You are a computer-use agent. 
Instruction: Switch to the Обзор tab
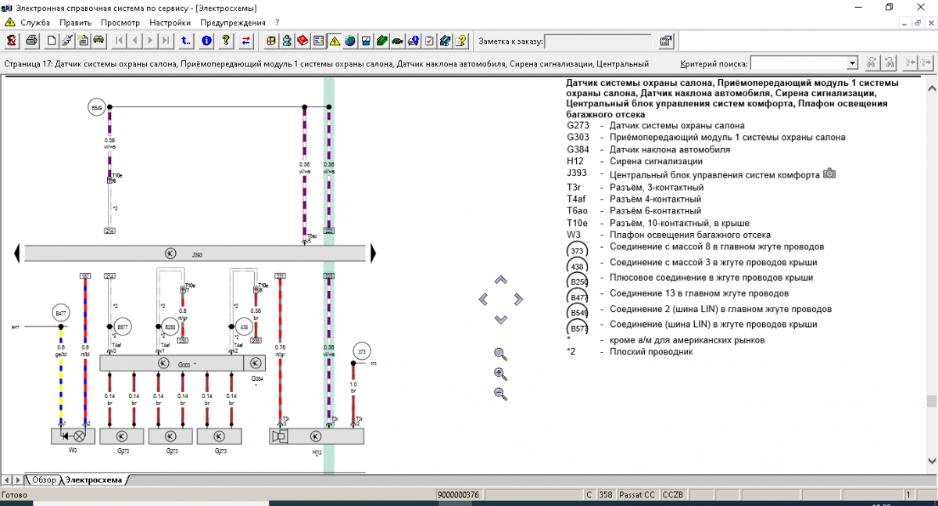click(x=43, y=479)
